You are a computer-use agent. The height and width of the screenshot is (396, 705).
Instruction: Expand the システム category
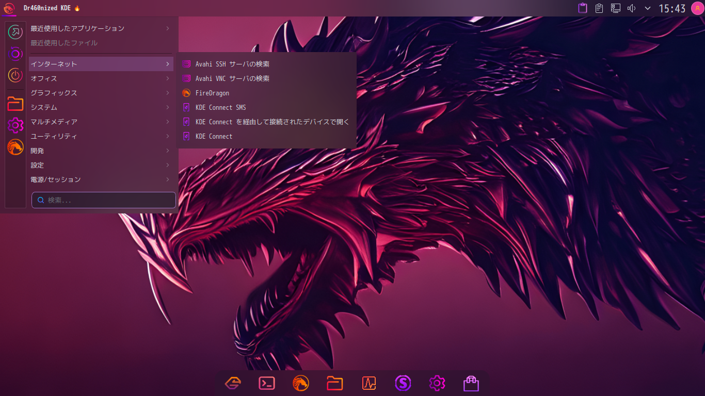coord(101,107)
